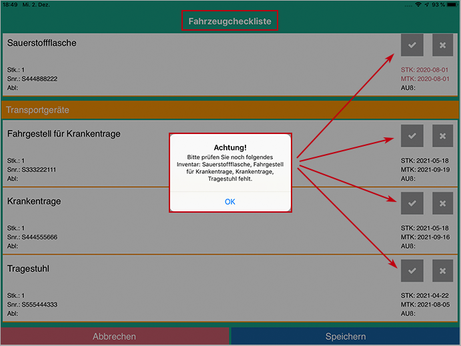Mark Krankentrage as missing with X
Image resolution: width=461 pixels, height=346 pixels.
click(442, 203)
